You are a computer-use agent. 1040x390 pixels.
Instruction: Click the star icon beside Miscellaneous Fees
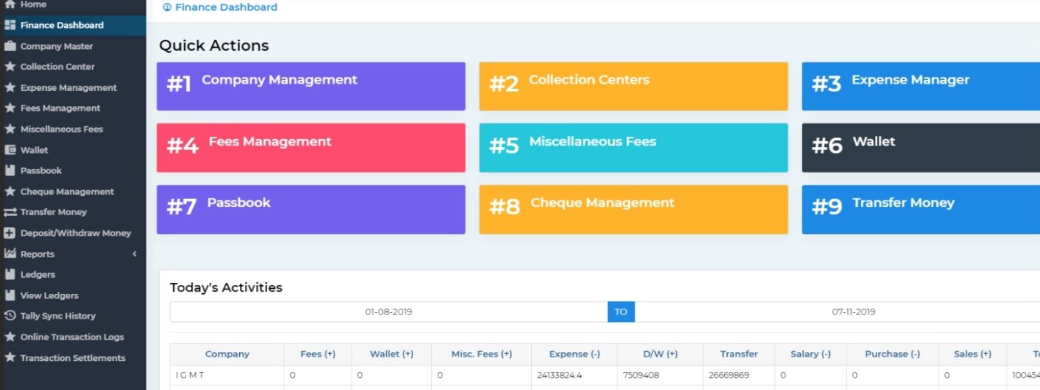[x=10, y=129]
